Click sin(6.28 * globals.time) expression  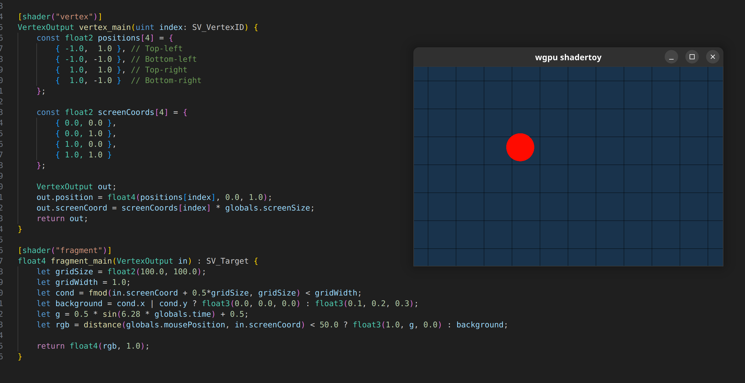[159, 314]
